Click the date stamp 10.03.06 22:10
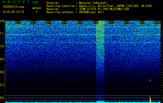The width and height of the screenshot is (163, 103). tap(13, 12)
